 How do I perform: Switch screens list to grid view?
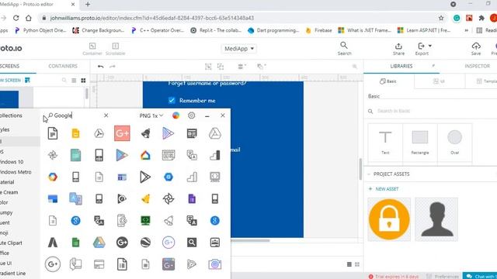[x=83, y=81]
